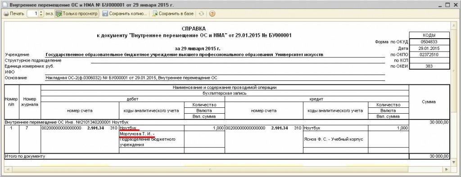Click OKPO code cell 02372510
The width and height of the screenshot is (461, 177).
tap(429, 54)
